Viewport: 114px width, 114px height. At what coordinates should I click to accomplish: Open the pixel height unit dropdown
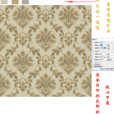(x=111, y=48)
